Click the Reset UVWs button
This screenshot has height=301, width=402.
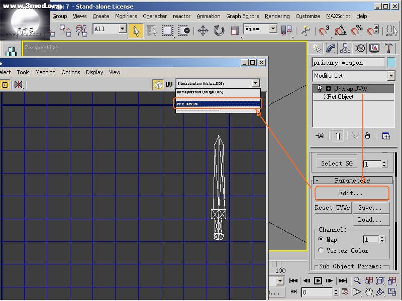pos(332,208)
